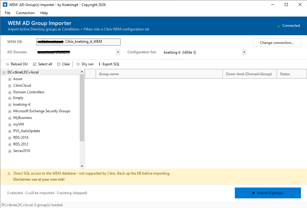Image resolution: width=307 pixels, height=208 pixels.
Task: Open the Configuration Set dropdown
Action: click(x=244, y=52)
